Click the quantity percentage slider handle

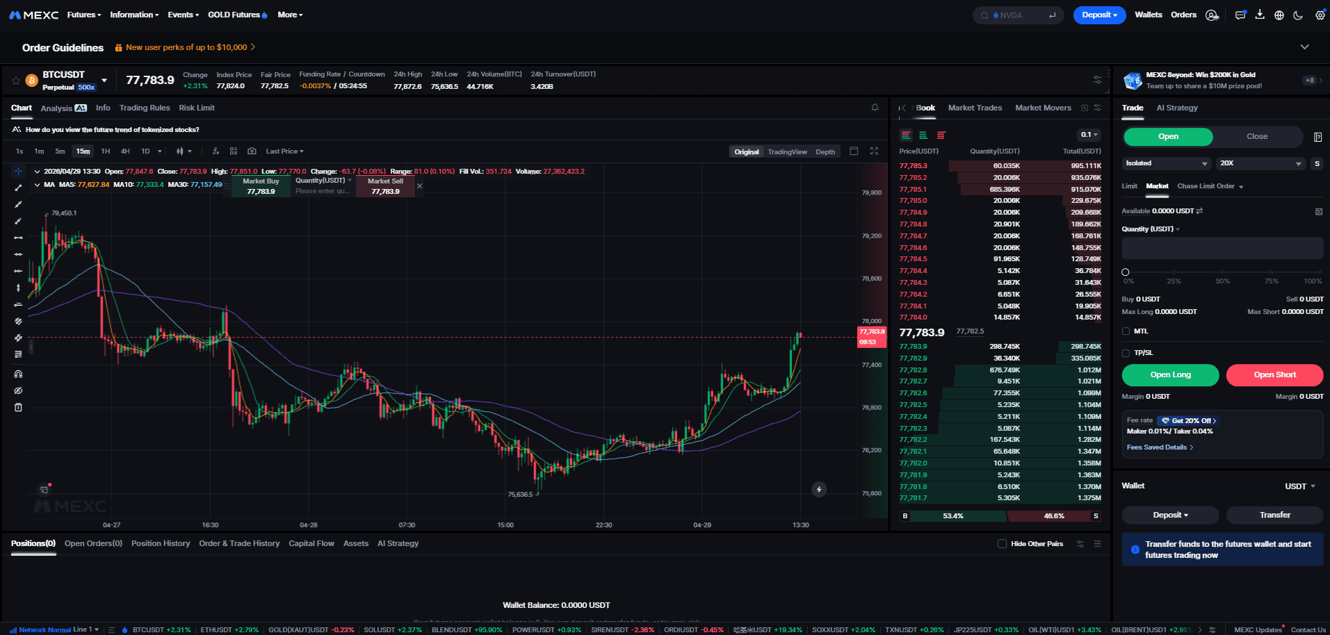tap(1126, 272)
